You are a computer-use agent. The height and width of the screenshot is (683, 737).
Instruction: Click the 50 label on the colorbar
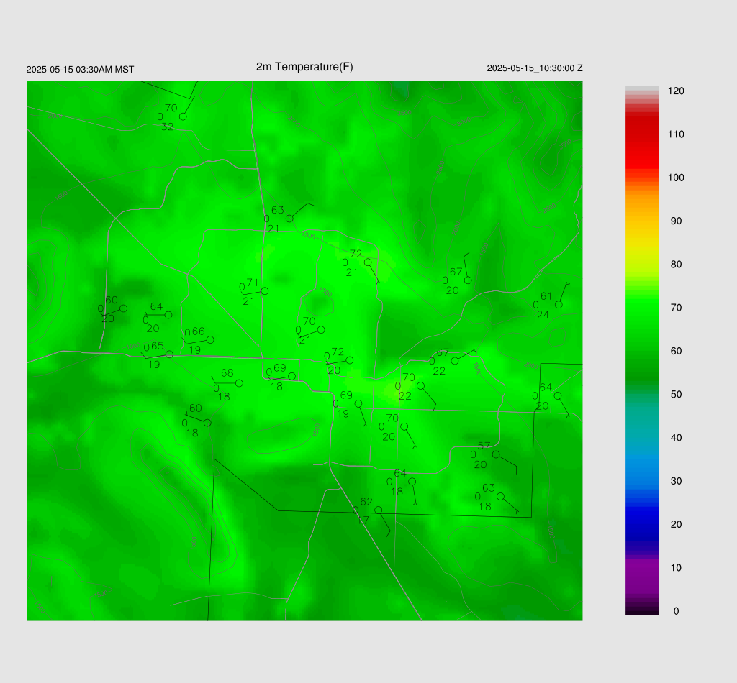pyautogui.click(x=676, y=394)
